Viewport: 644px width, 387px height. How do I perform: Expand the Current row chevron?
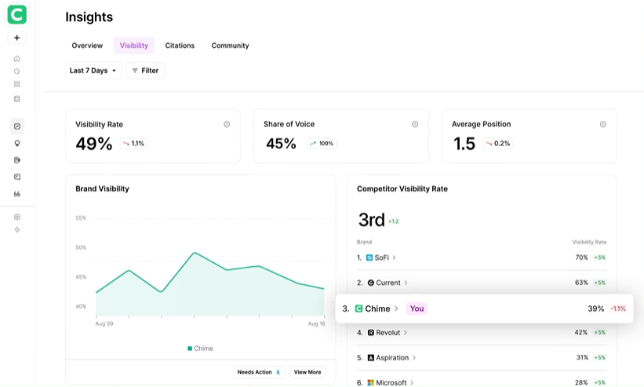tap(406, 283)
